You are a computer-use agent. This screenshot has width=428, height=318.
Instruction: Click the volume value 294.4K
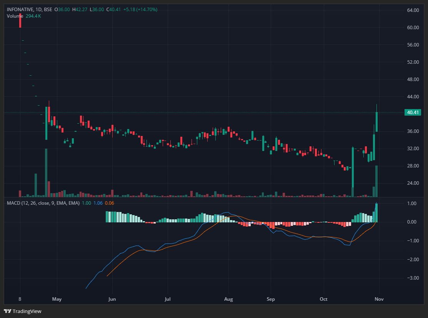33,16
